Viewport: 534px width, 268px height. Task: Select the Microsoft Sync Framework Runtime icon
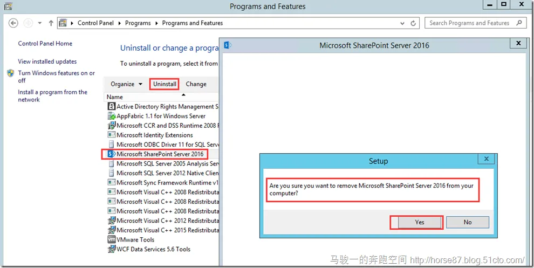point(112,182)
